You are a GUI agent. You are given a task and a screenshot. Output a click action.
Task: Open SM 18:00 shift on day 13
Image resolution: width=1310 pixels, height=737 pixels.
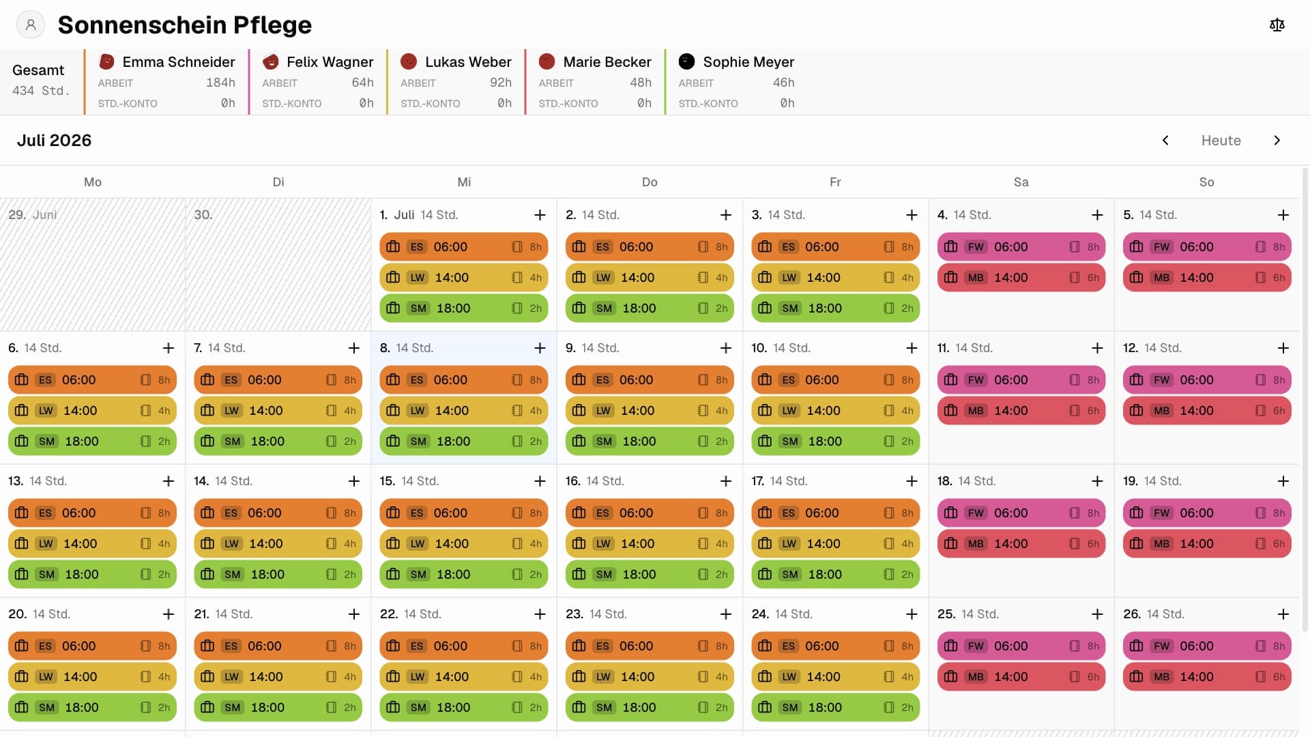(x=92, y=574)
